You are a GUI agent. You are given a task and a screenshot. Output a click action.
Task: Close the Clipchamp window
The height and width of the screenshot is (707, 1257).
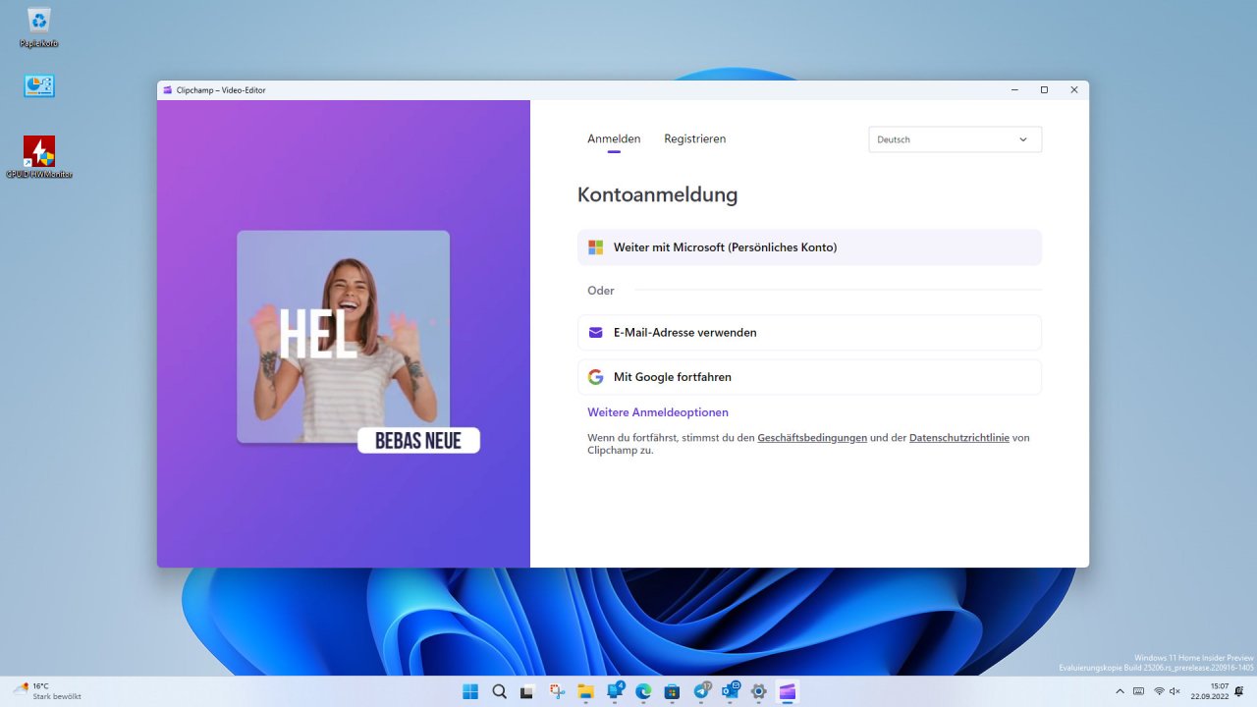coord(1074,90)
